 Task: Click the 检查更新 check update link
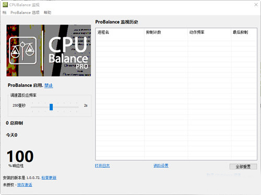49,178
